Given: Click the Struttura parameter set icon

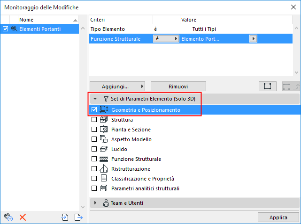Looking at the screenshot, I should 104,120.
